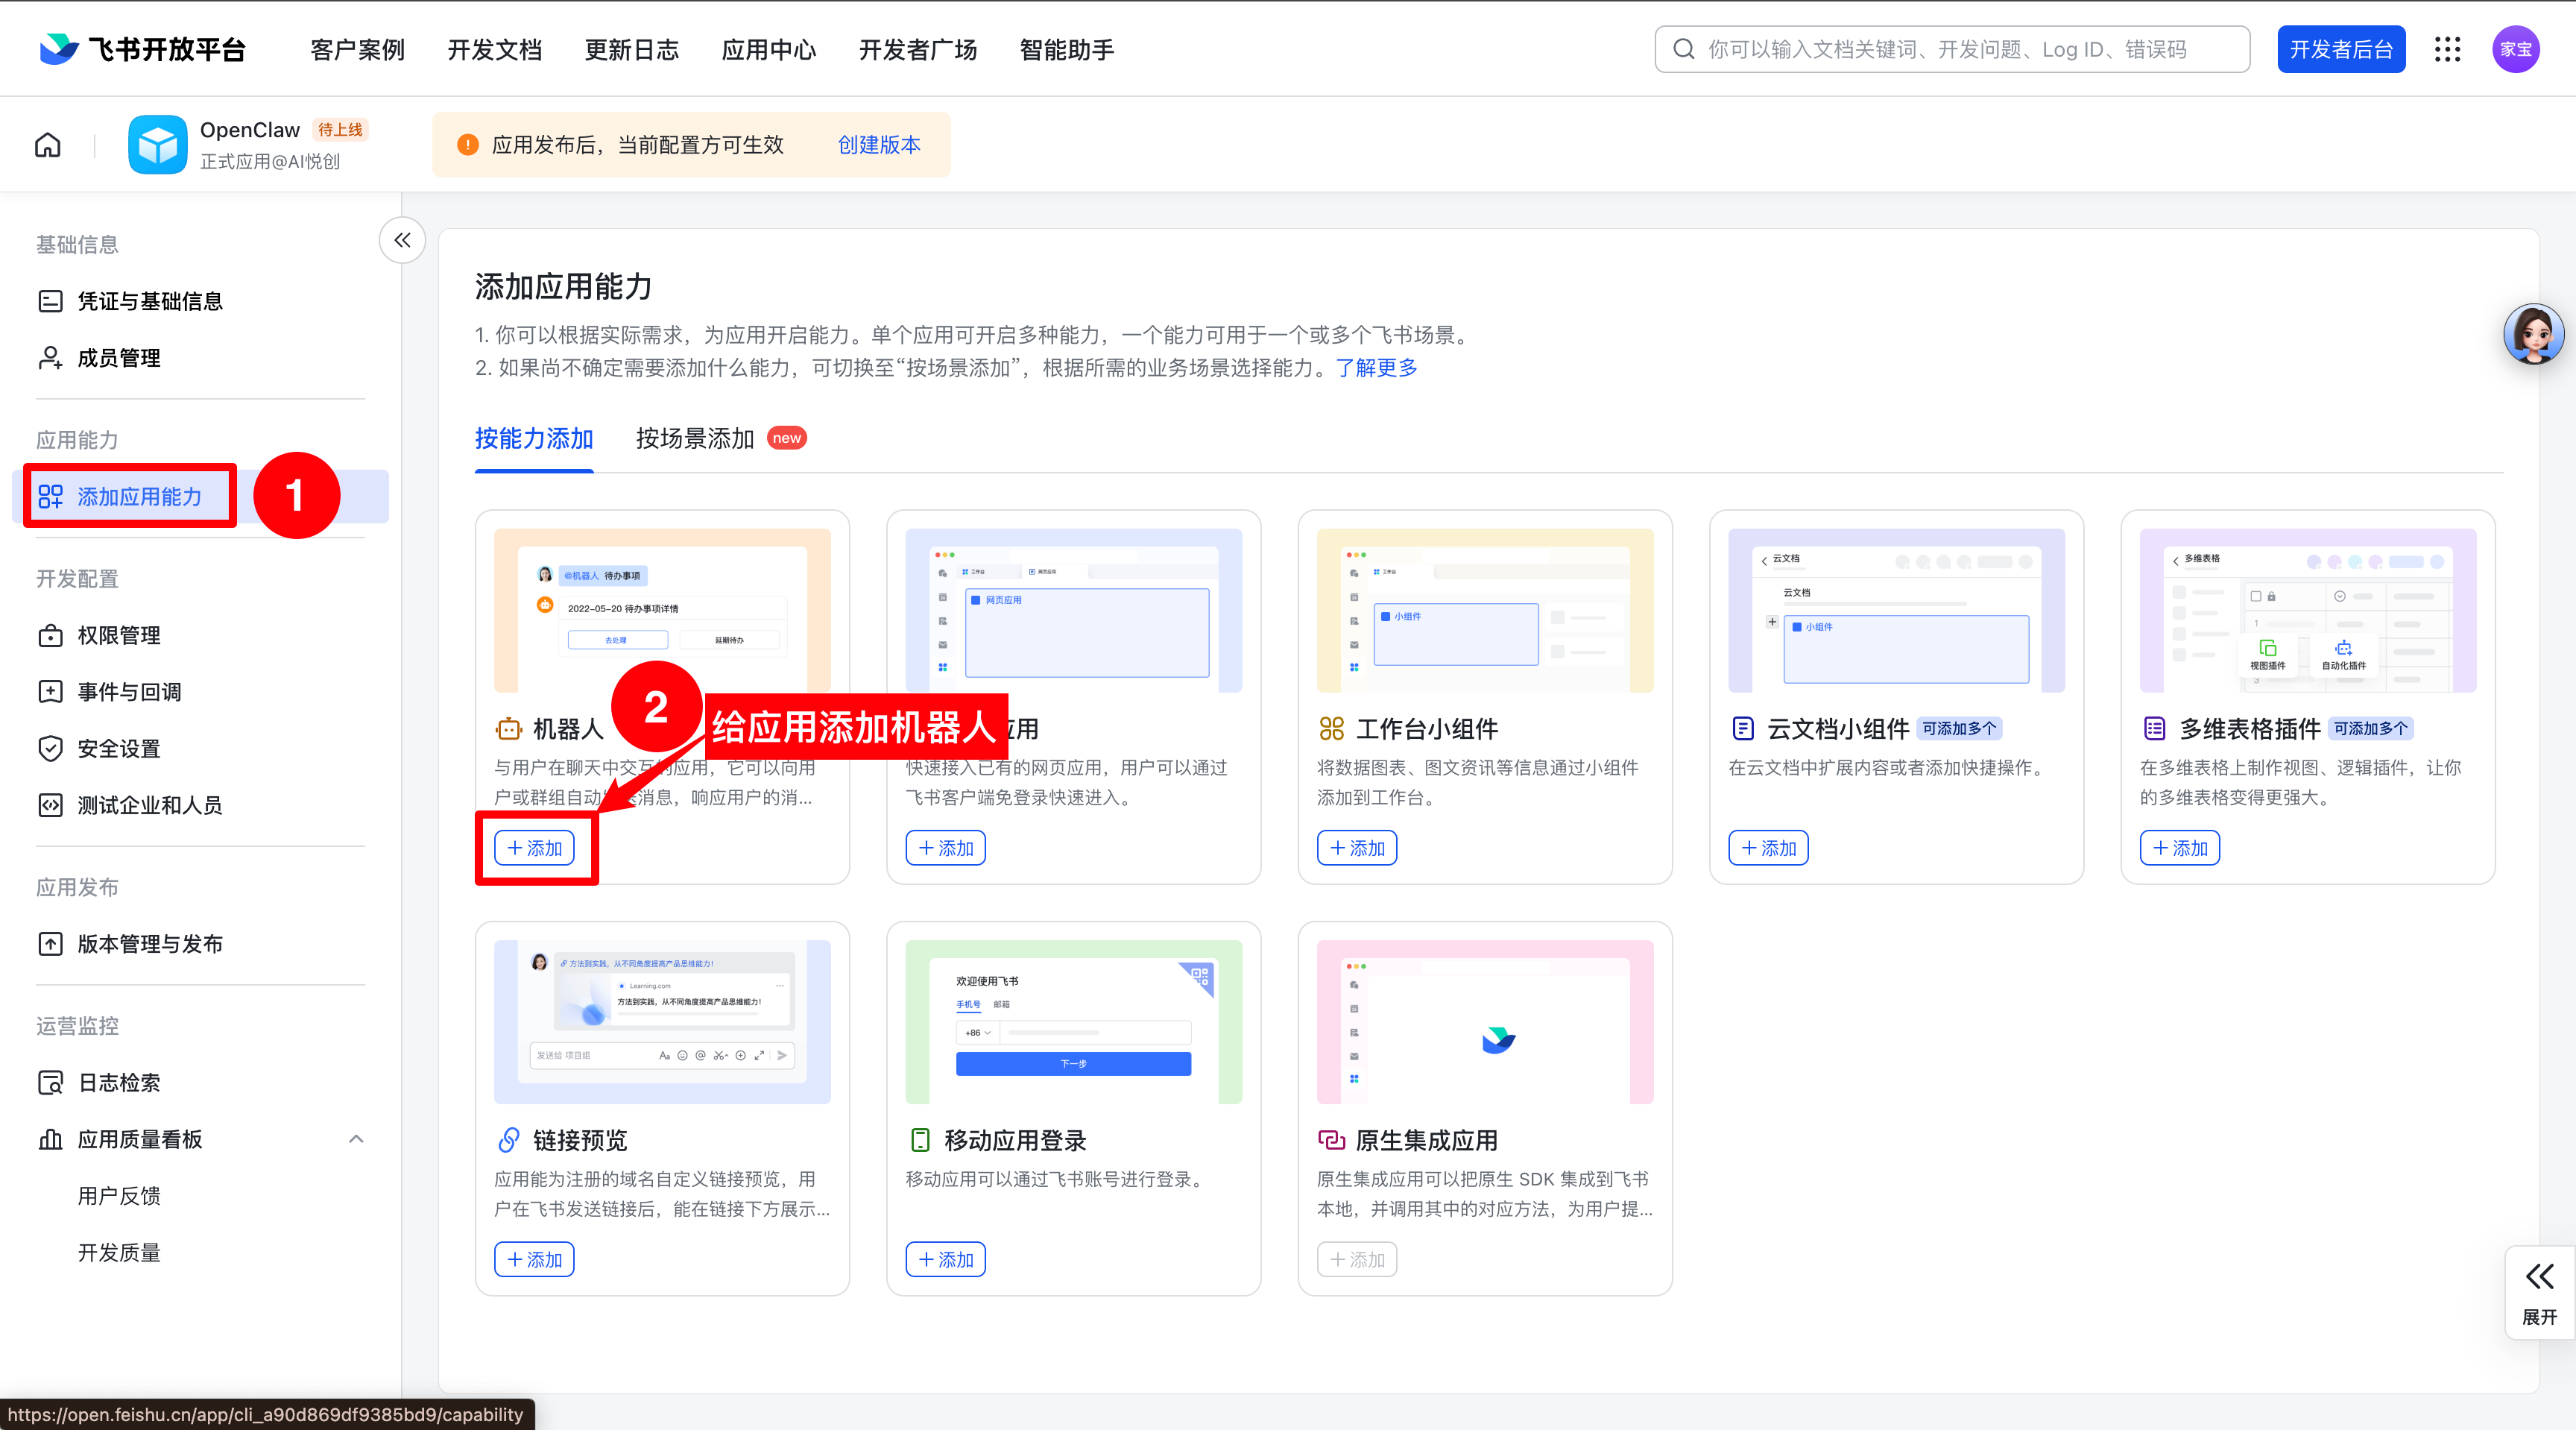Select 添加应用能力 in sidebar

[x=200, y=496]
